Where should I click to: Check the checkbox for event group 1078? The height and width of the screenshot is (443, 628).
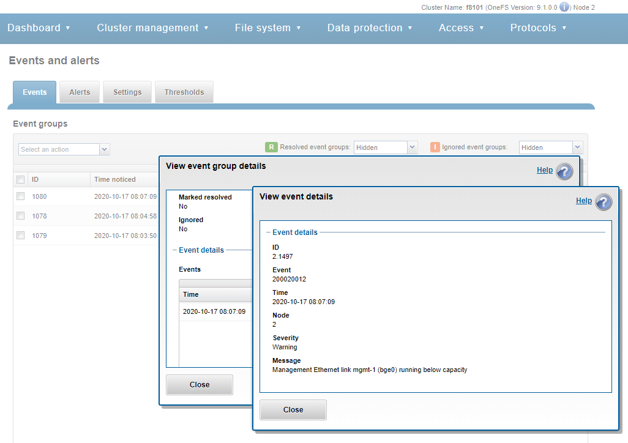point(20,216)
